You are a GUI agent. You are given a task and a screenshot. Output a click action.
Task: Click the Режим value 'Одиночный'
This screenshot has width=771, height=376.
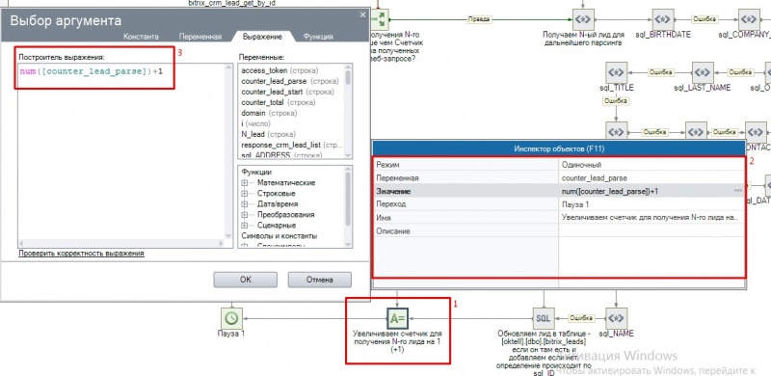651,165
